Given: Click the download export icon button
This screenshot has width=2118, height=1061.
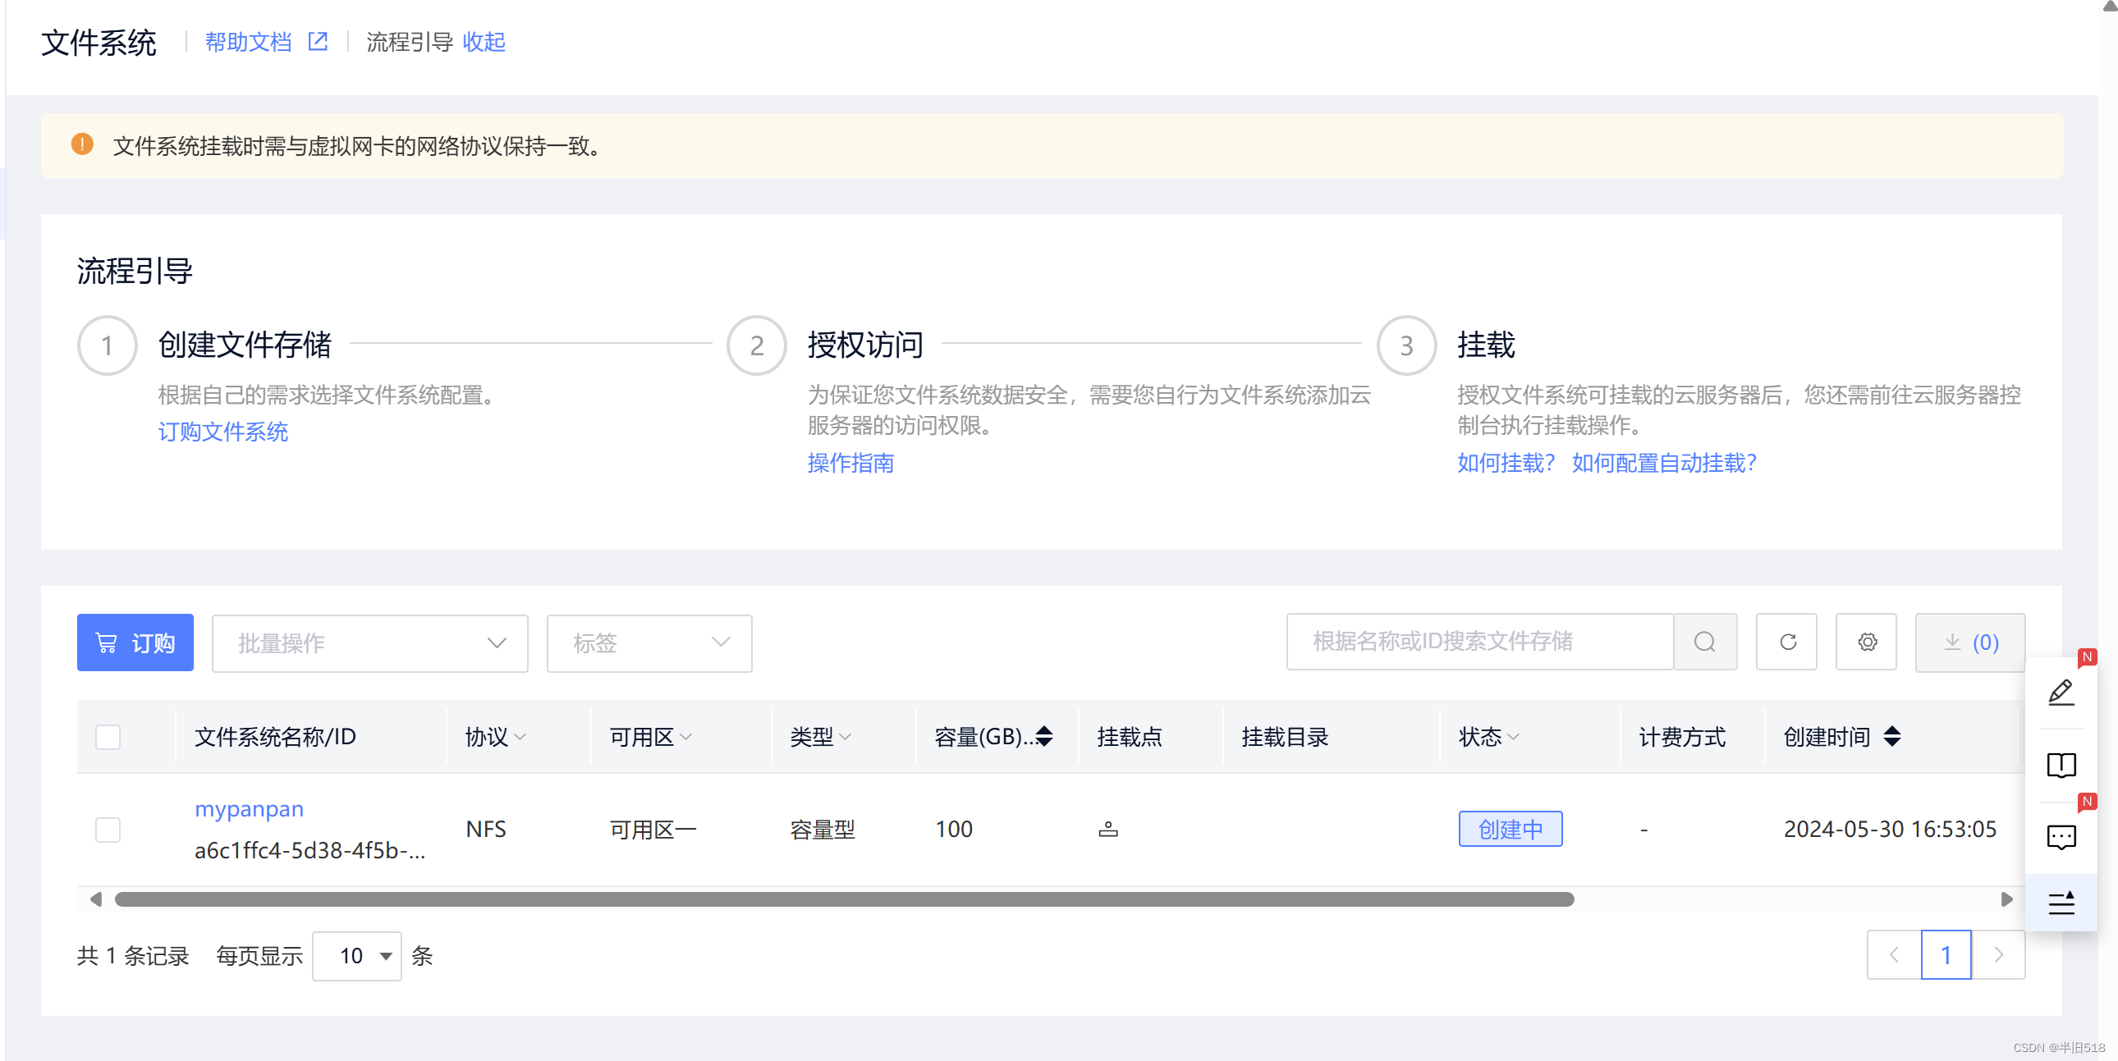Looking at the screenshot, I should click(1969, 642).
